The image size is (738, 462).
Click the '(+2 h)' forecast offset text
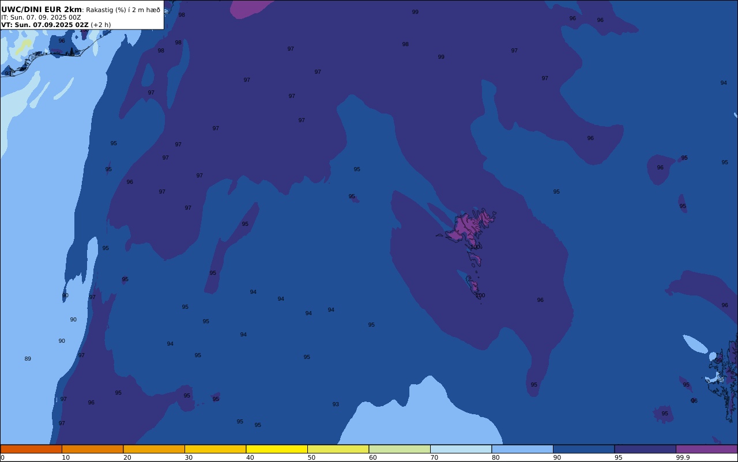click(101, 25)
